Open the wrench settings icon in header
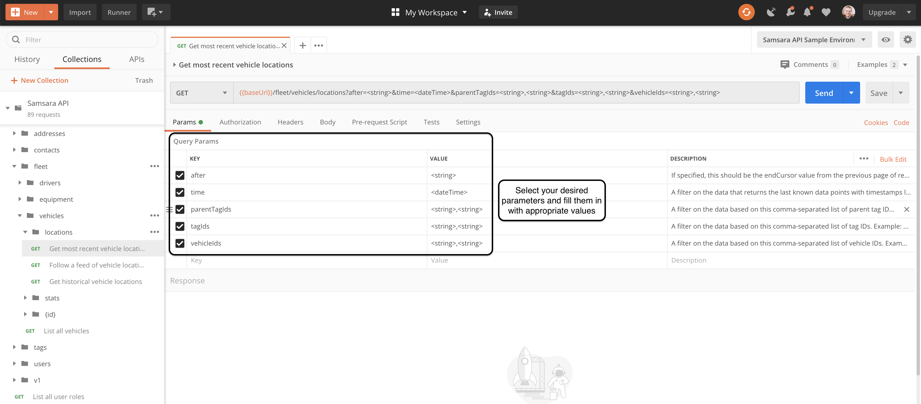921x404 pixels. point(790,12)
